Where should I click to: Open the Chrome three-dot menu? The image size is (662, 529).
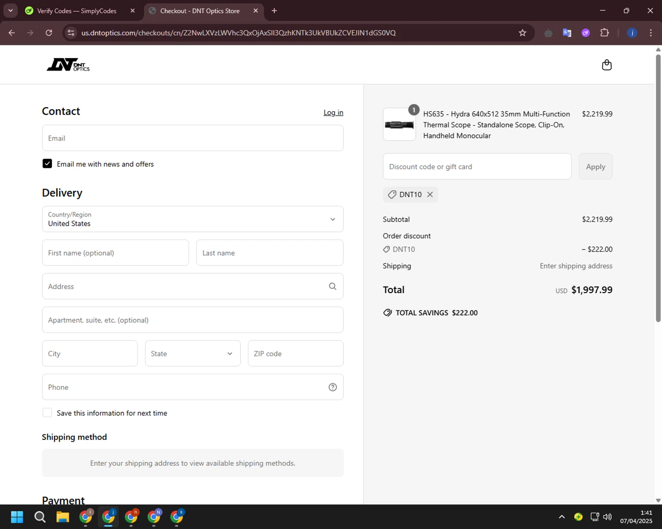[x=651, y=33]
